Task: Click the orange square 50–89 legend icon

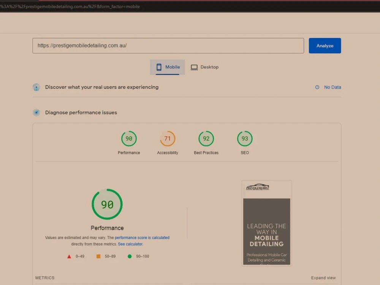Action: pyautogui.click(x=98, y=256)
